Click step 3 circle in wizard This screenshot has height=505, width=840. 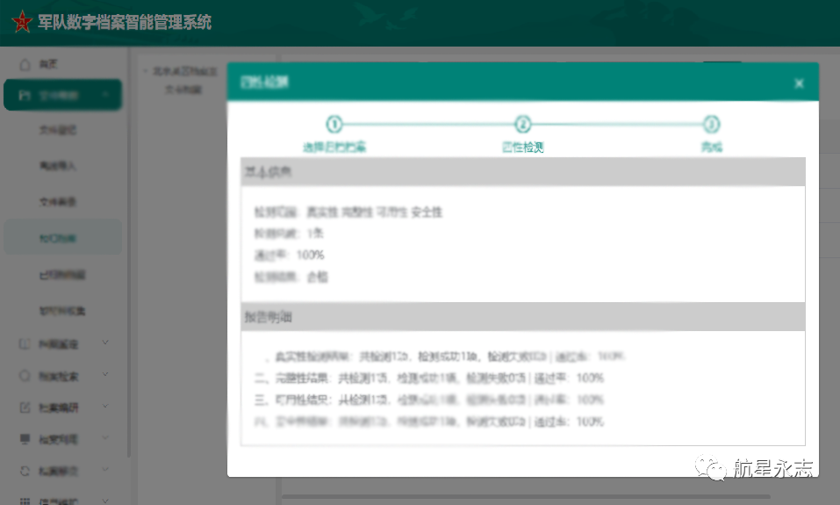(x=712, y=125)
